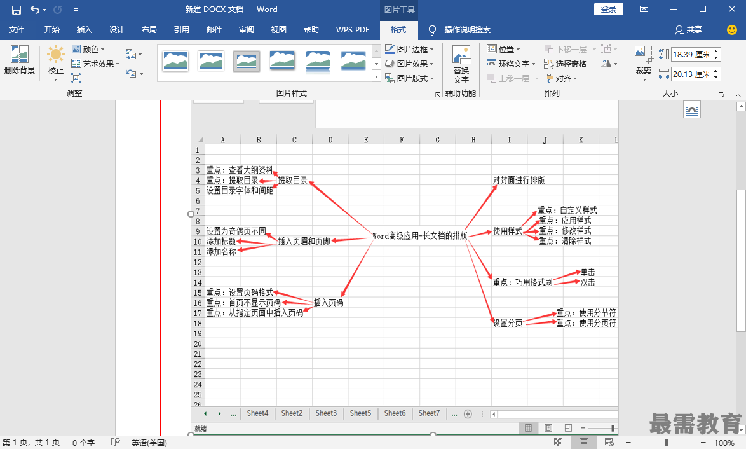Increase picture height with stepper arrow
Screen dimensions: 746x449
716,52
